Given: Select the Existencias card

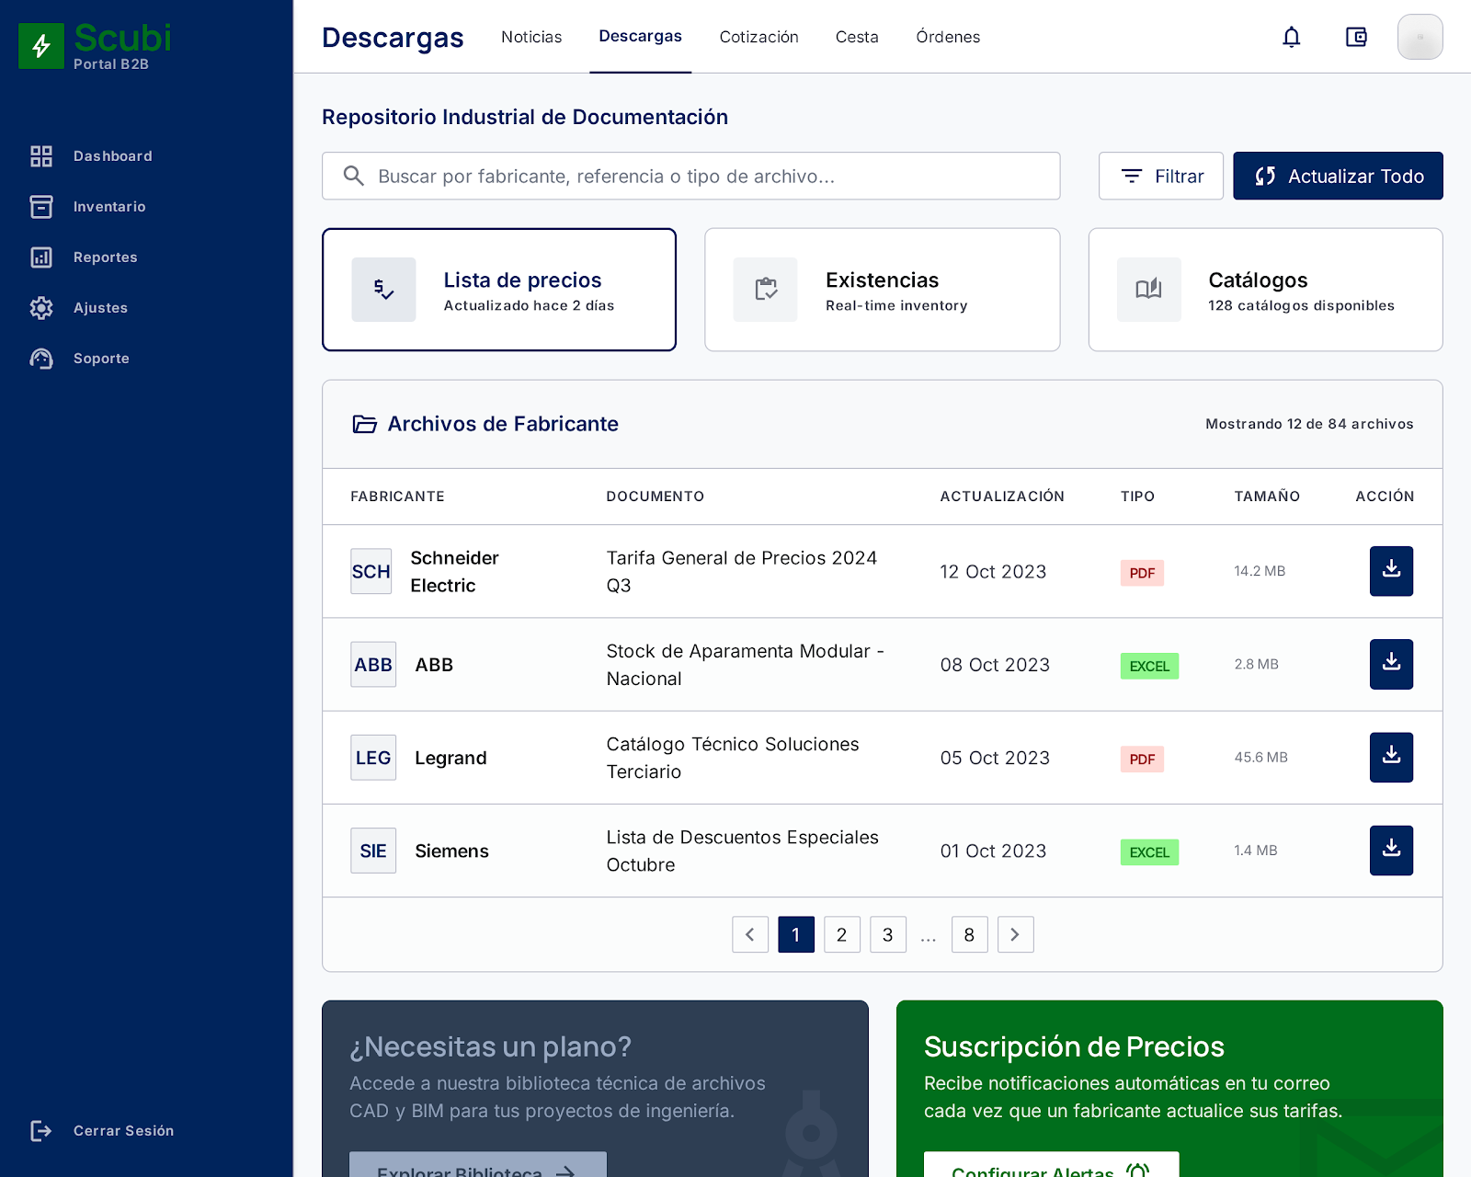Looking at the screenshot, I should click(x=883, y=290).
